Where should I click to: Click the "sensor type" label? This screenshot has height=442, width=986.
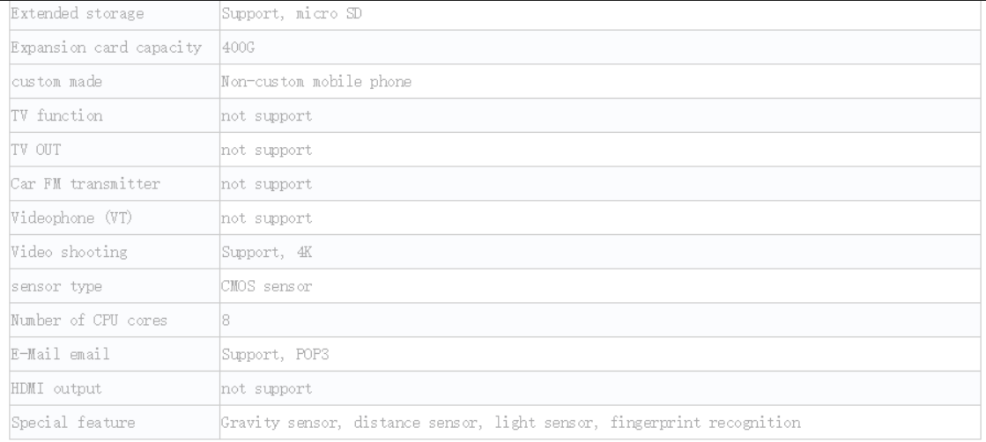pyautogui.click(x=56, y=286)
